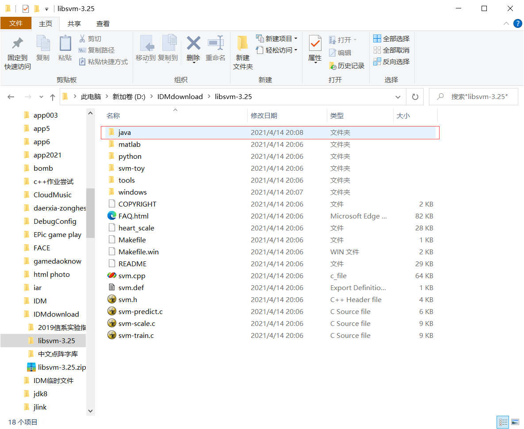Open the Customize Quick Access Toolbar dropdown
524x429 pixels.
(x=46, y=9)
